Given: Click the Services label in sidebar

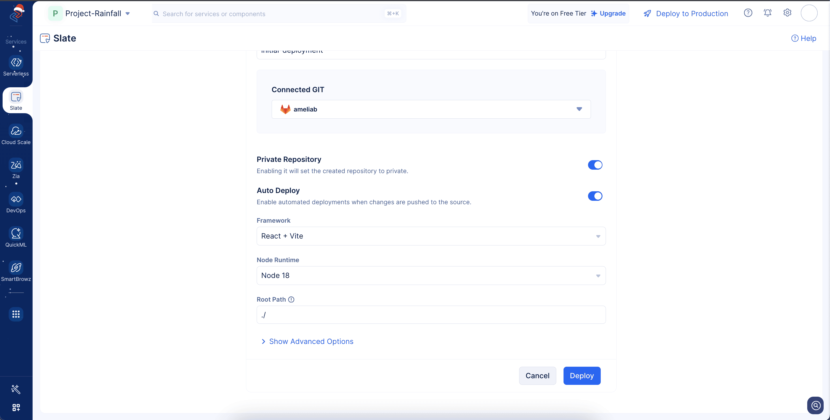Looking at the screenshot, I should [x=16, y=41].
